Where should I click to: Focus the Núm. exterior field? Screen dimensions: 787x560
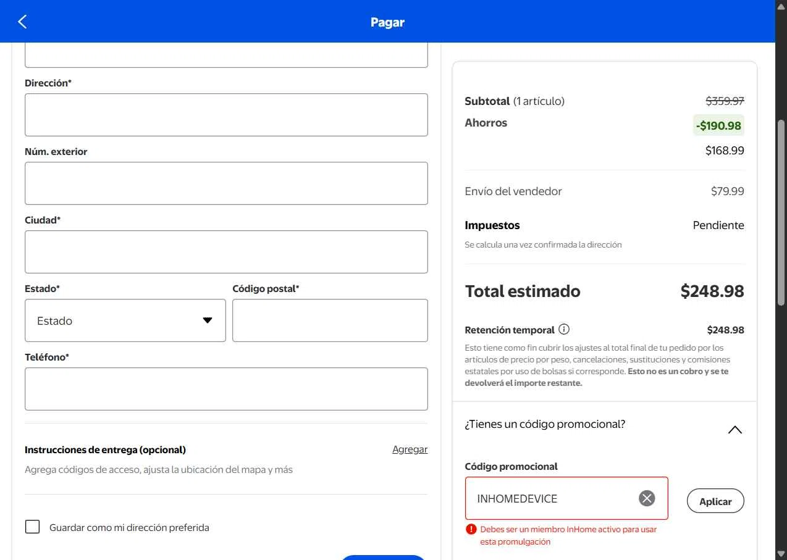pos(226,183)
